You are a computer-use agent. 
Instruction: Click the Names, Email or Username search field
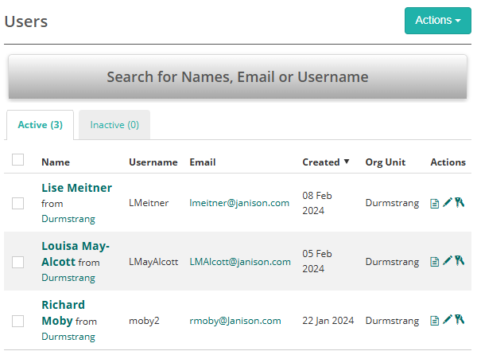pos(237,77)
